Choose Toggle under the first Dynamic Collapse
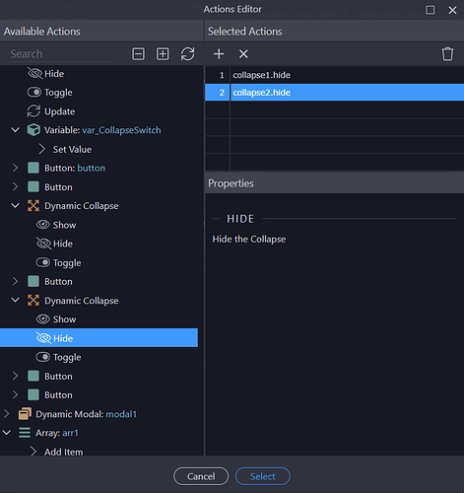464x493 pixels. click(67, 262)
